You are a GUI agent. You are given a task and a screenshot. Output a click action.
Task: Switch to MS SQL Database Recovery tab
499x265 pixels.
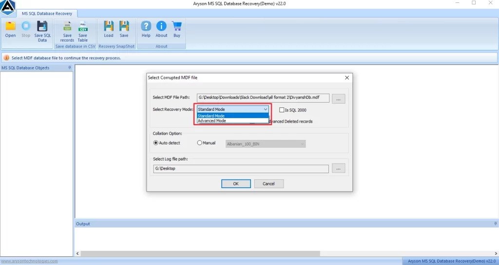coord(47,14)
